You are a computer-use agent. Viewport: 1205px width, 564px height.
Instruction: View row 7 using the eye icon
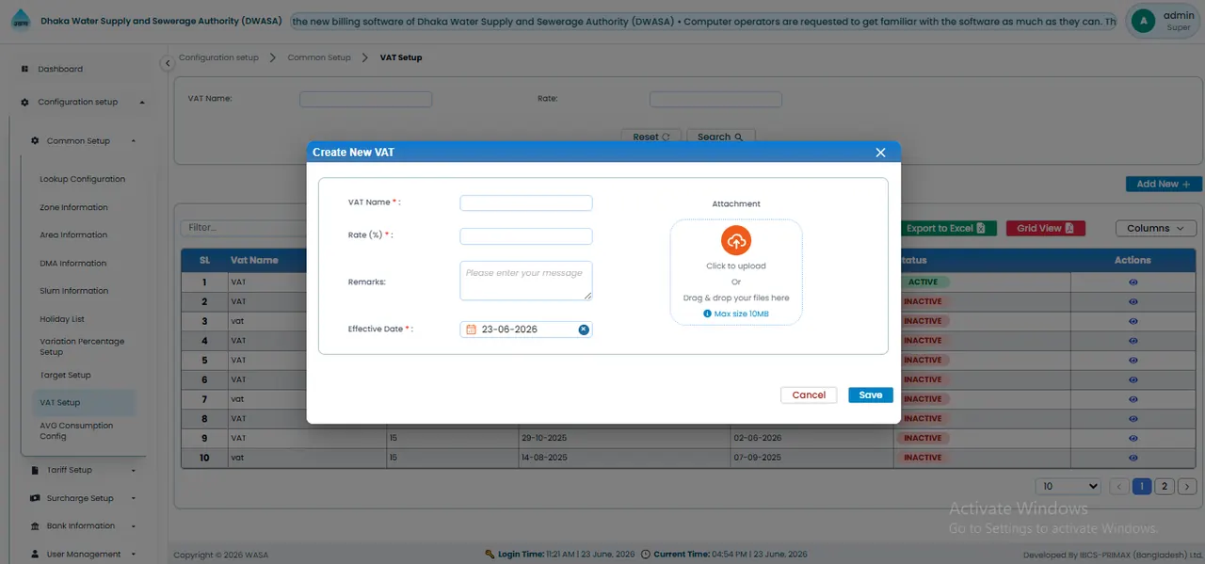1133,399
